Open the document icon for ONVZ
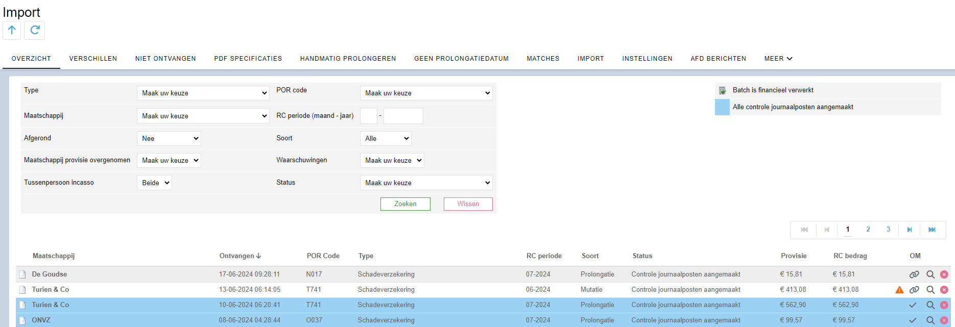This screenshot has width=955, height=327. pos(22,320)
